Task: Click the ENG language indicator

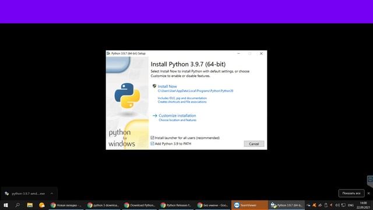Action: [351, 205]
